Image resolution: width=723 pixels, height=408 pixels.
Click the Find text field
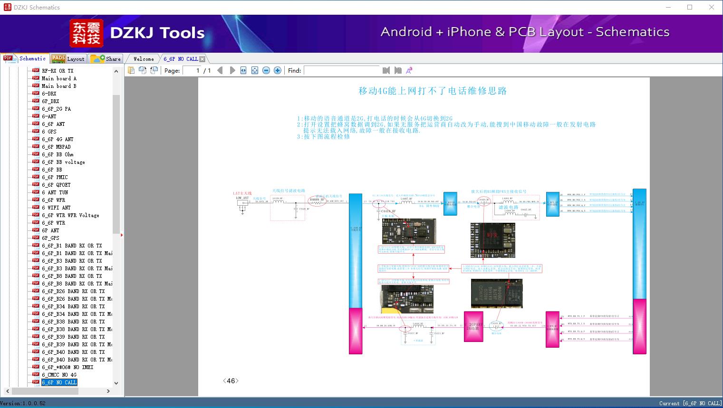coord(342,70)
